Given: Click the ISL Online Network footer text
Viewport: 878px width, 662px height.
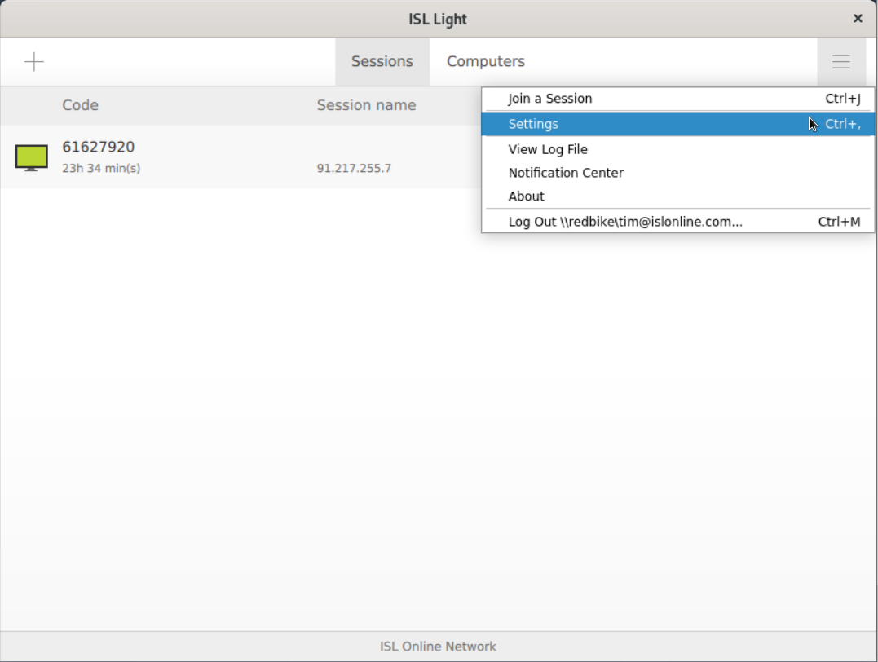Looking at the screenshot, I should pos(438,646).
